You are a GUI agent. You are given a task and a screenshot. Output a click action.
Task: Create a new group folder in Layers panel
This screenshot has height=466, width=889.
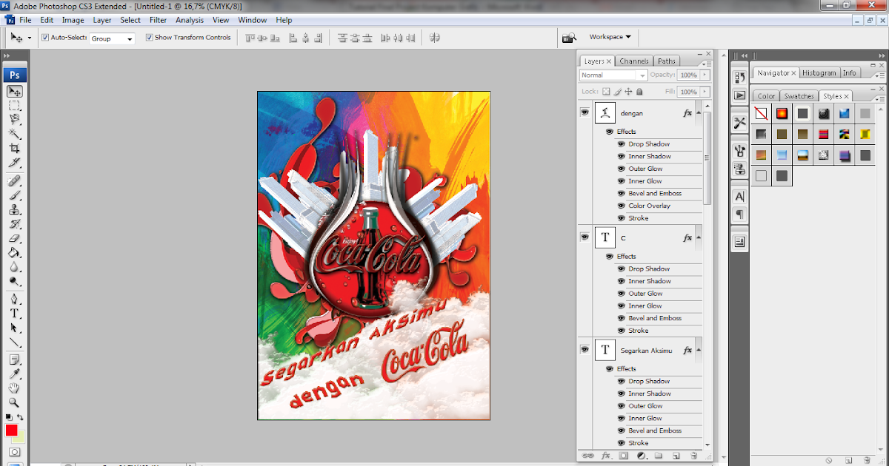point(657,456)
